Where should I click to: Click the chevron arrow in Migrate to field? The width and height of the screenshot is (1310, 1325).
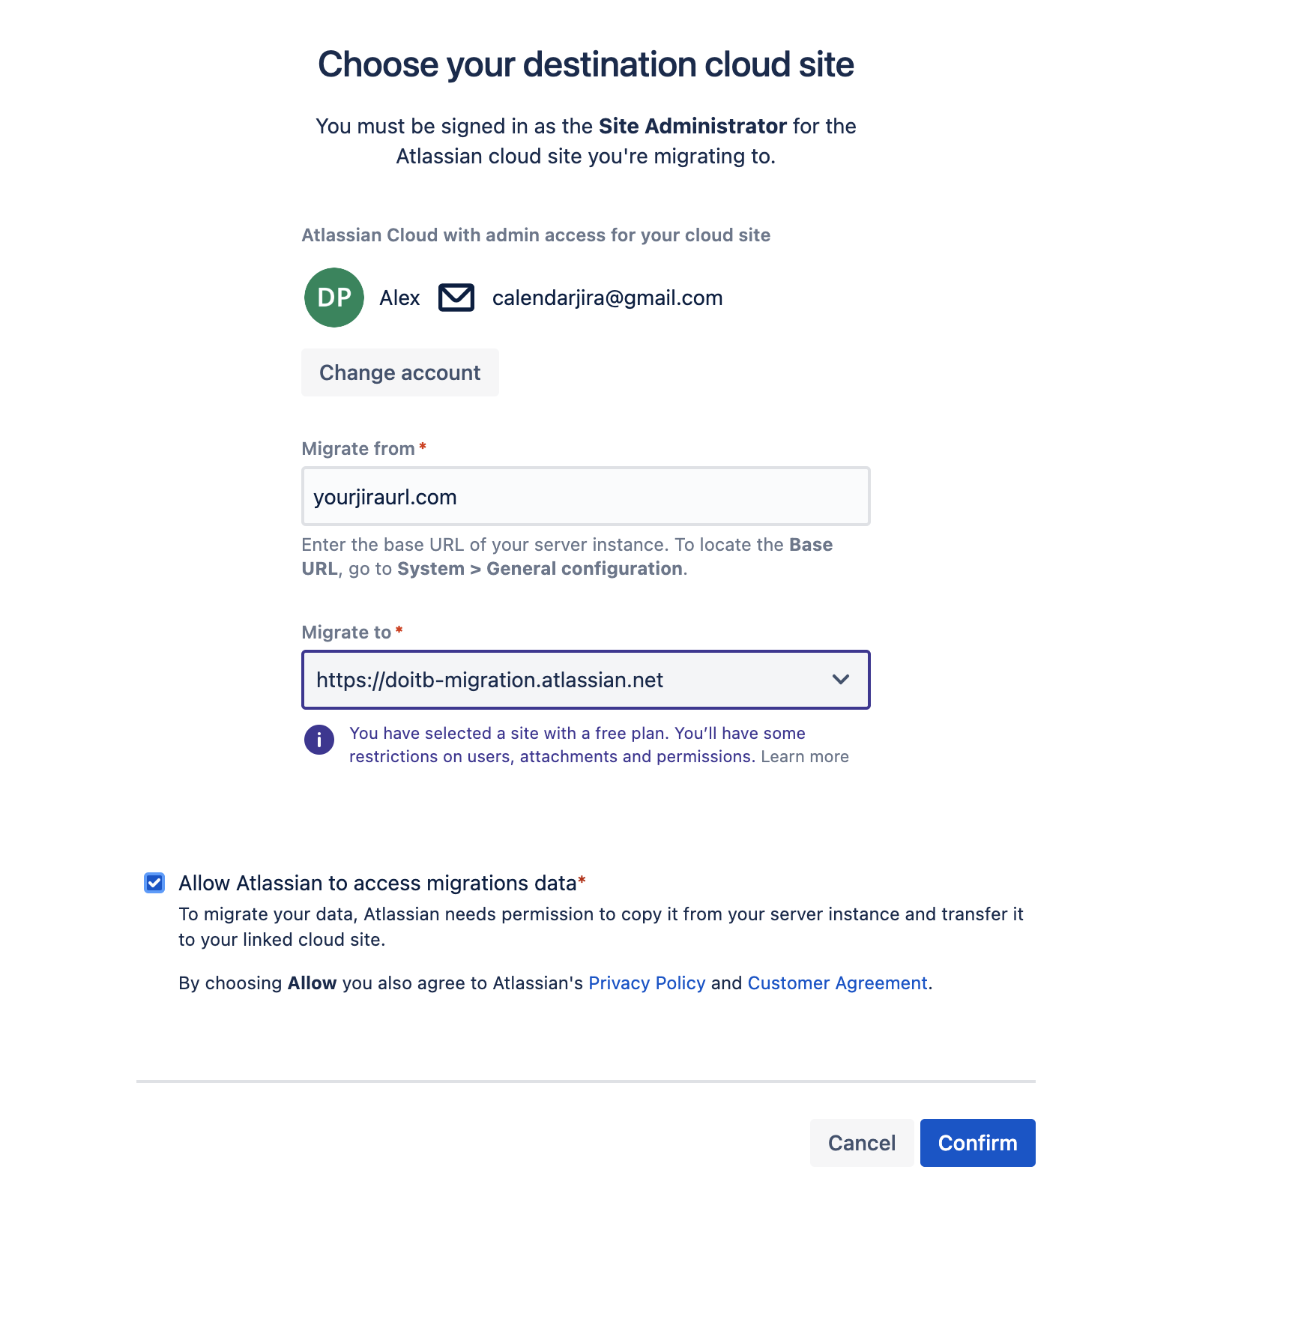click(x=840, y=680)
